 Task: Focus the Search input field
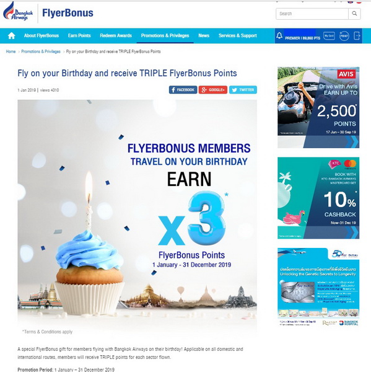[312, 14]
